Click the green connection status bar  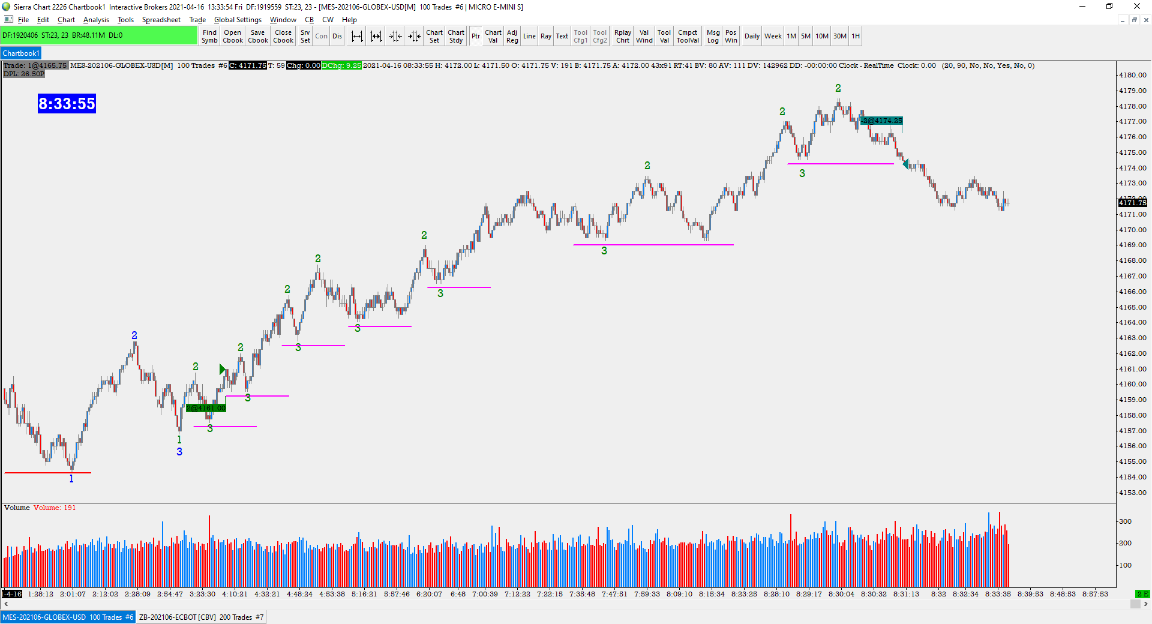coord(99,35)
